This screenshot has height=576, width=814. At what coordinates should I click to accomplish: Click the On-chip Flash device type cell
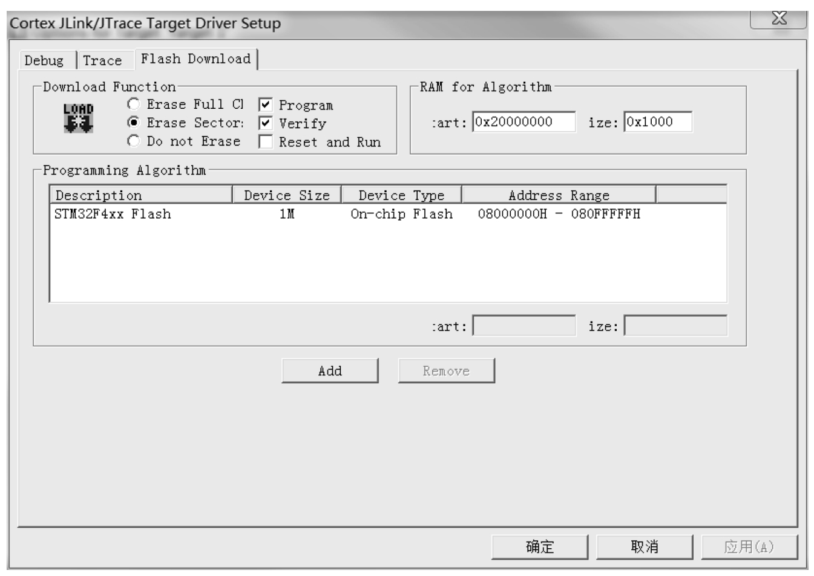pos(402,214)
